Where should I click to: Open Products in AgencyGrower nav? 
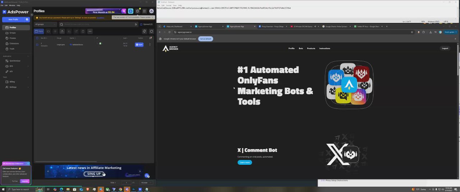(x=311, y=48)
